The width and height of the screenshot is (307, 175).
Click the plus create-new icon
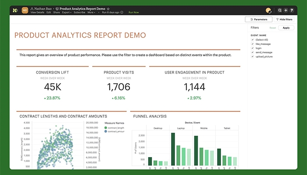click(286, 10)
